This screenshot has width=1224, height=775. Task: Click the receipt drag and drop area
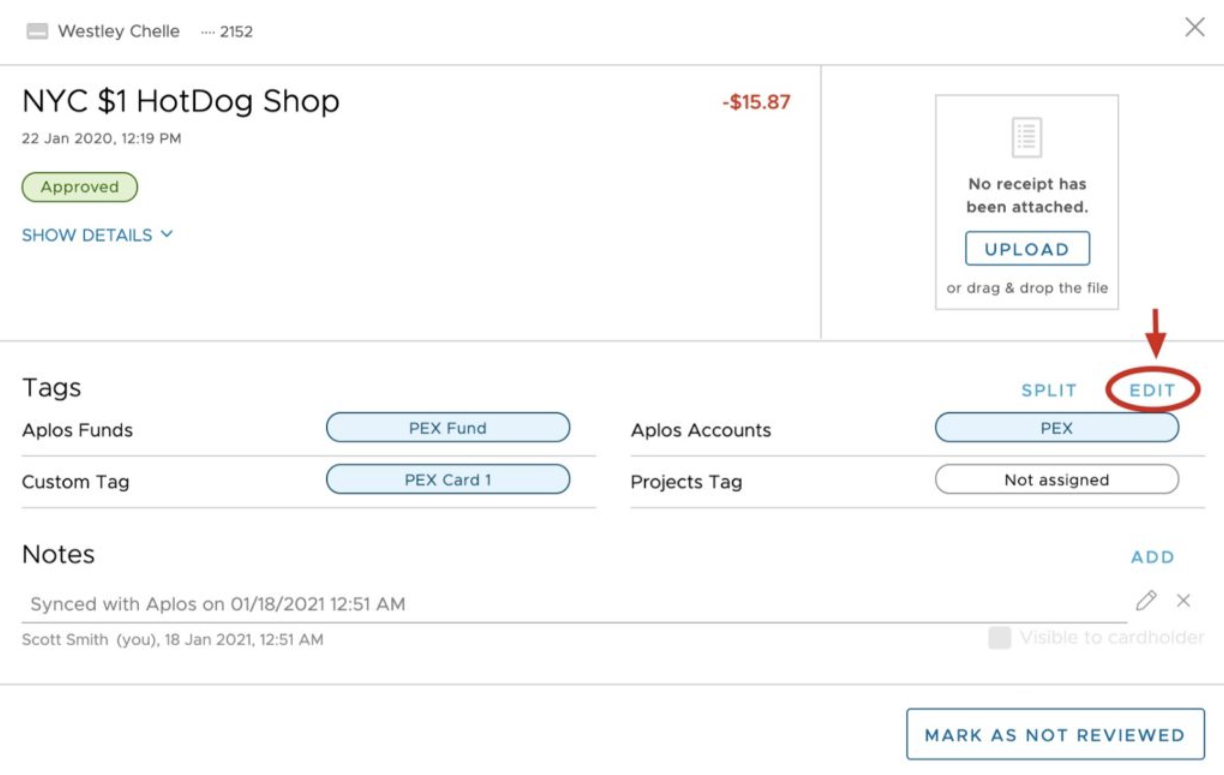[1026, 202]
